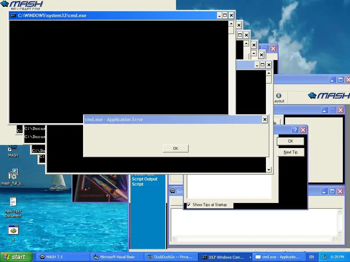
Task: Click OK in the cmd.exe Application Error dialog
Action: pos(176,148)
